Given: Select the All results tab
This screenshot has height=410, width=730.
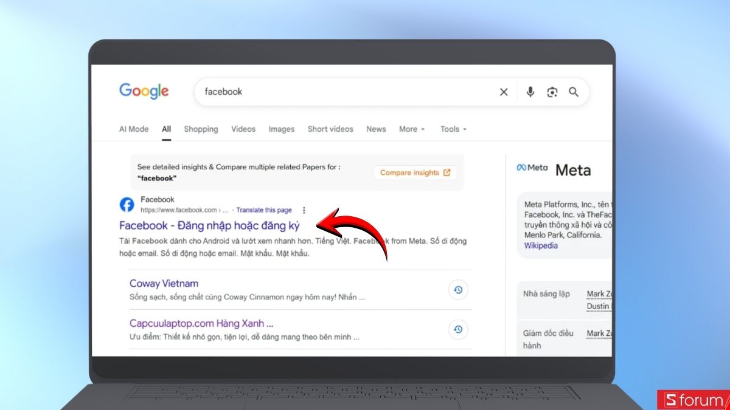Looking at the screenshot, I should click(166, 129).
